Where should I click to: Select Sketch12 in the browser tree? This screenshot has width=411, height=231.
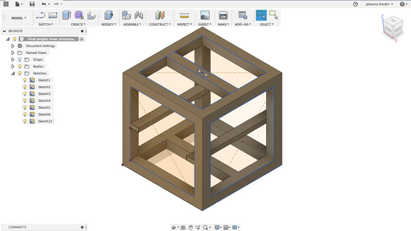click(x=45, y=121)
